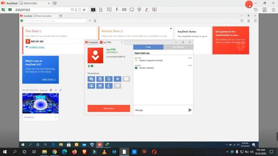Select the 830241563 session tab
The image size is (278, 156).
(35, 3)
